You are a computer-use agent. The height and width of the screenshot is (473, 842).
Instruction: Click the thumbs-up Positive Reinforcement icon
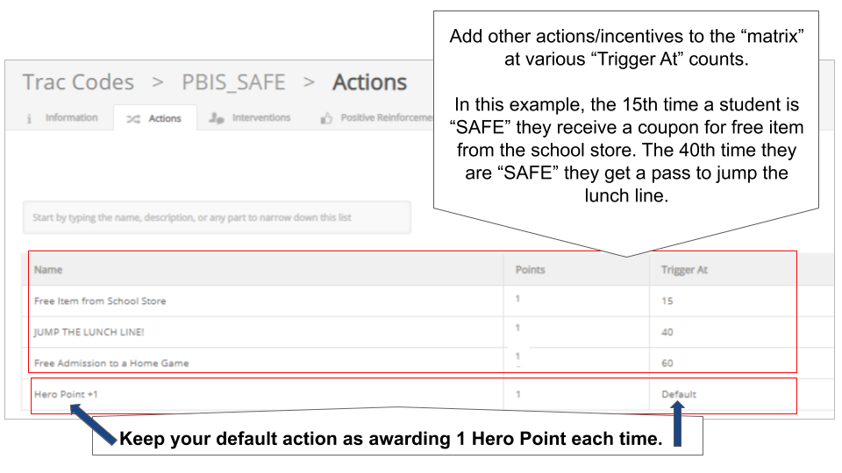(x=326, y=118)
